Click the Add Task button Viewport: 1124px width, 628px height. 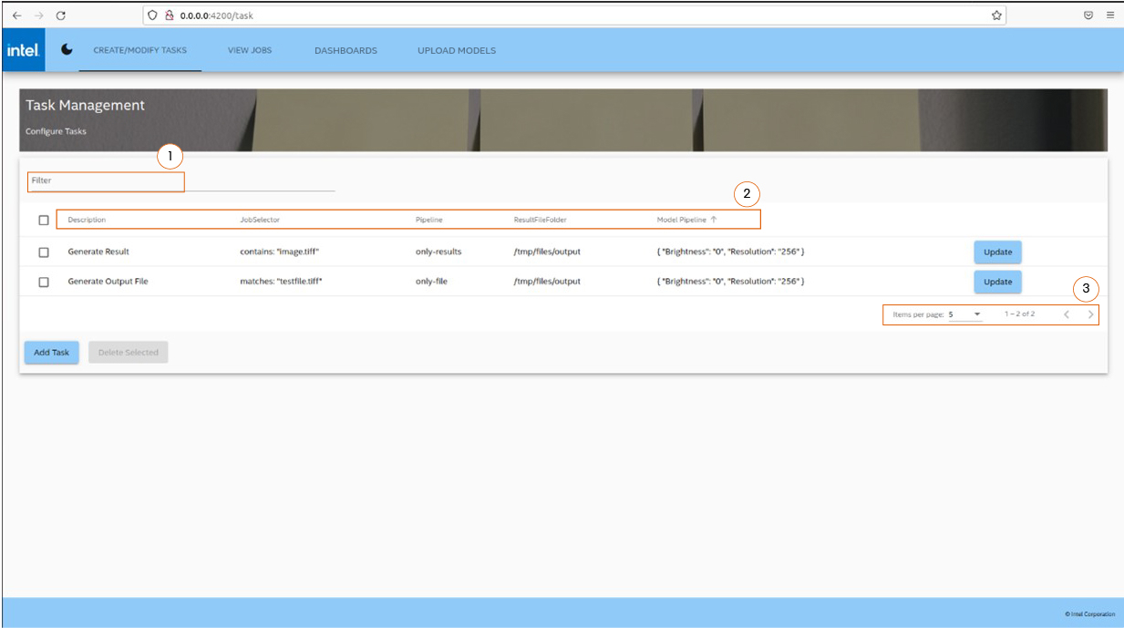[51, 352]
